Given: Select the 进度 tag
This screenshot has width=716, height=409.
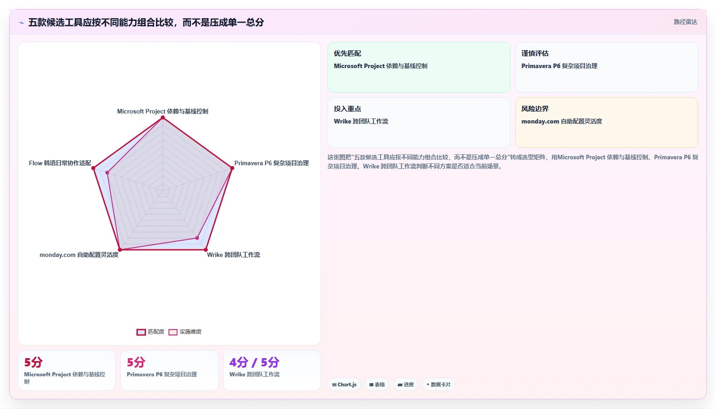Looking at the screenshot, I should [x=406, y=384].
